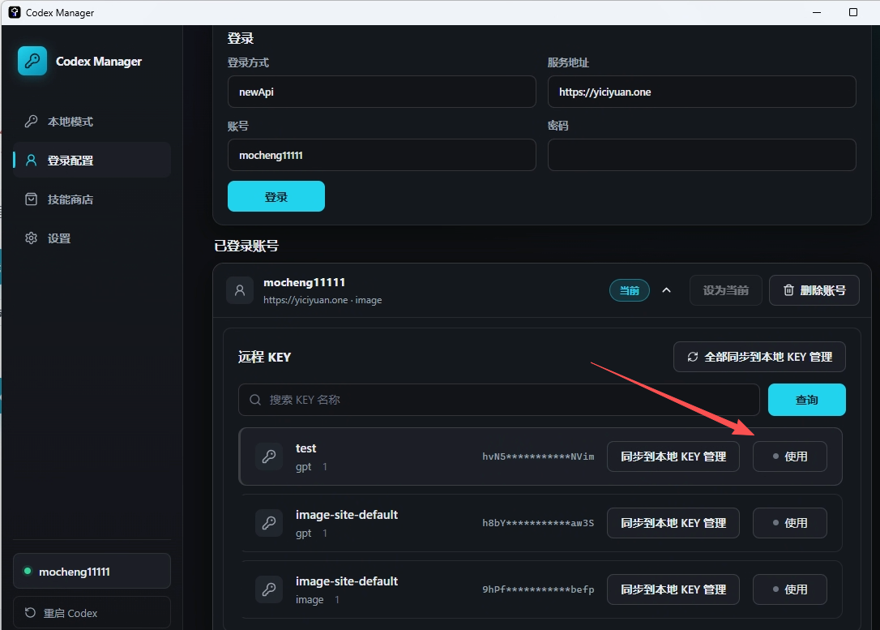Click the 查询 button
The width and height of the screenshot is (880, 630).
tap(806, 400)
